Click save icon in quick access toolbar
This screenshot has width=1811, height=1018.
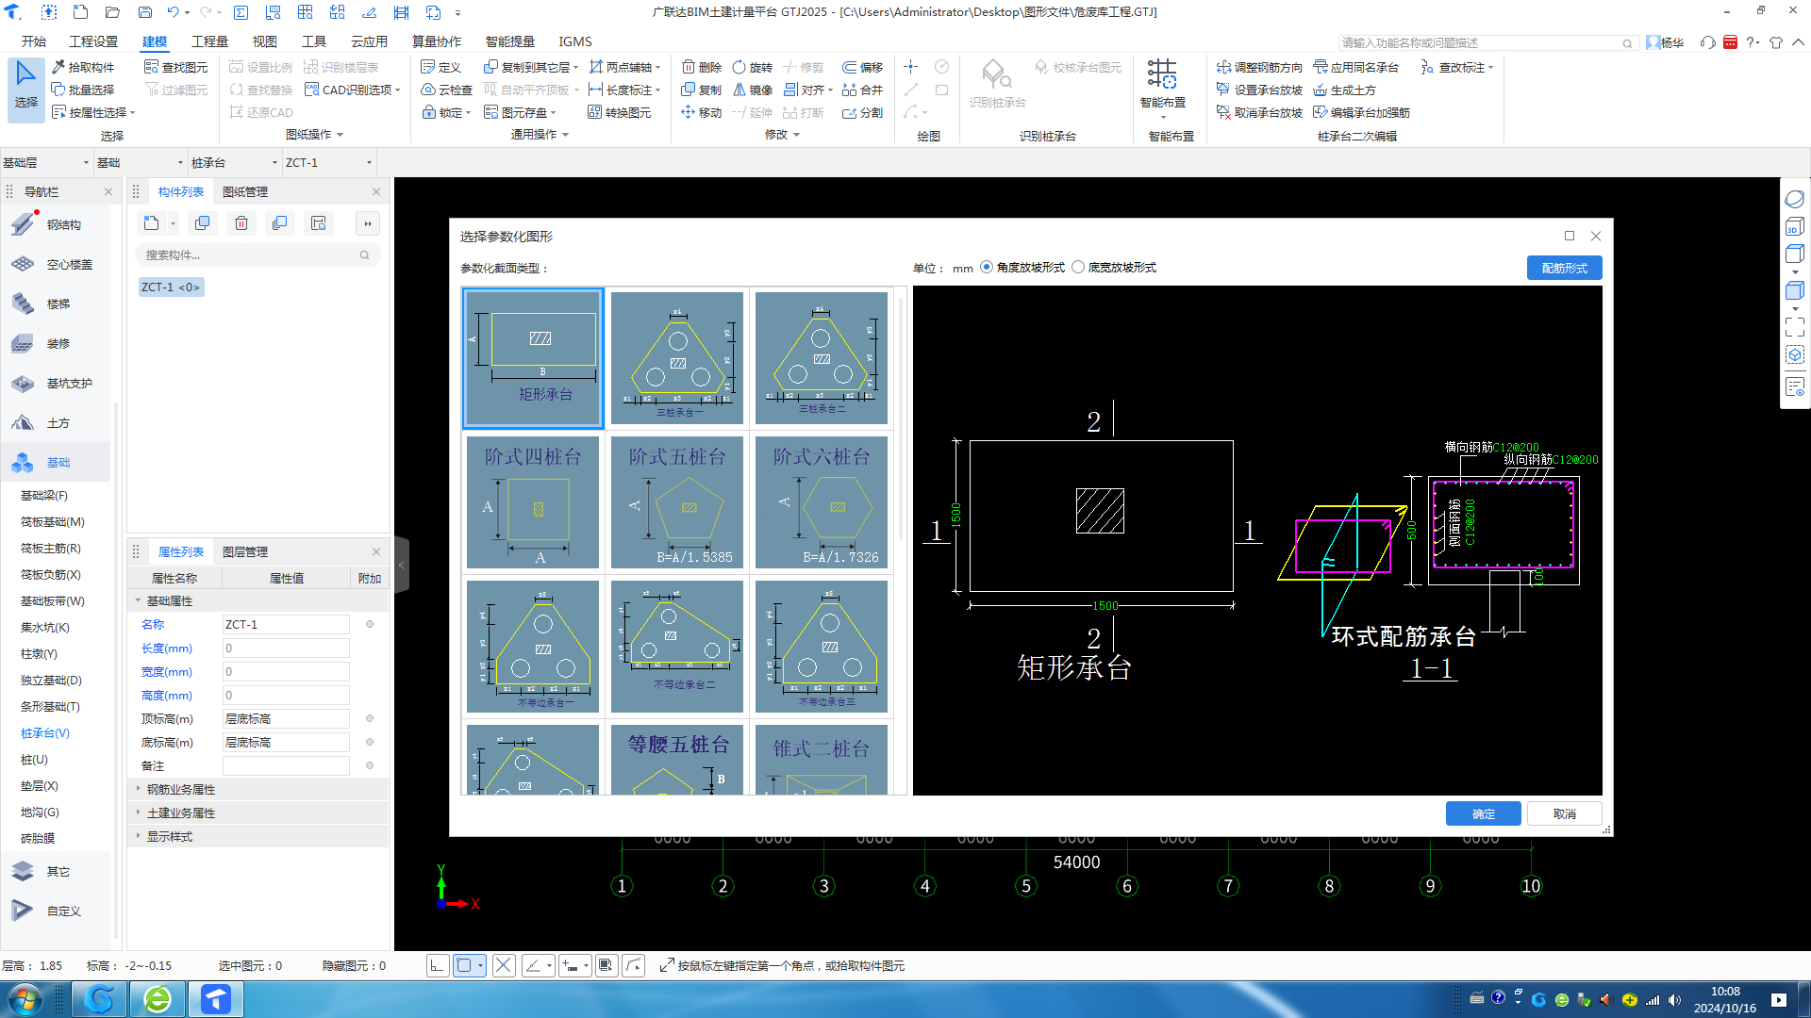[144, 12]
